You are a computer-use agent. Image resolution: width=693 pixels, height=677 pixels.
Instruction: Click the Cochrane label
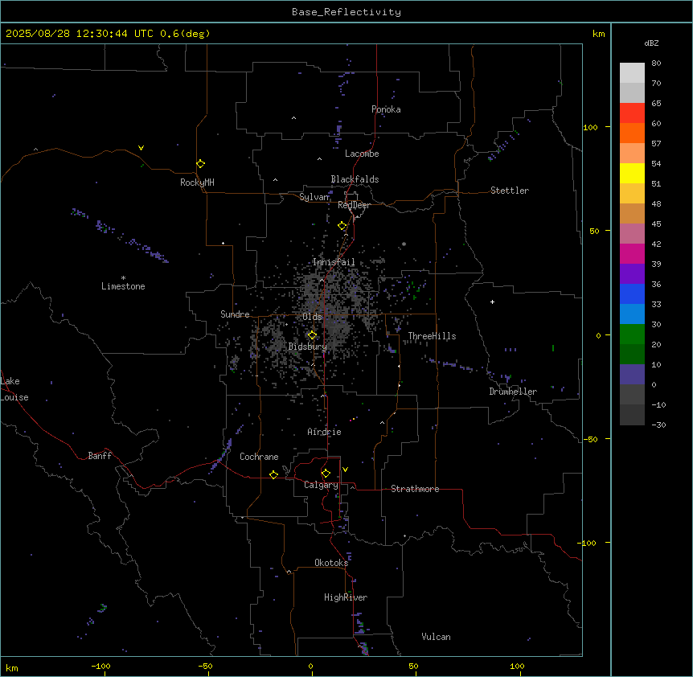click(259, 457)
